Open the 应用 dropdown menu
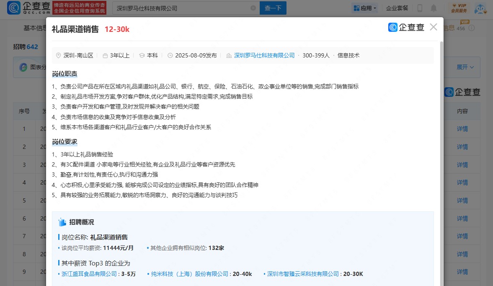Screen dimensions: 493x286 pyautogui.click(x=365, y=8)
